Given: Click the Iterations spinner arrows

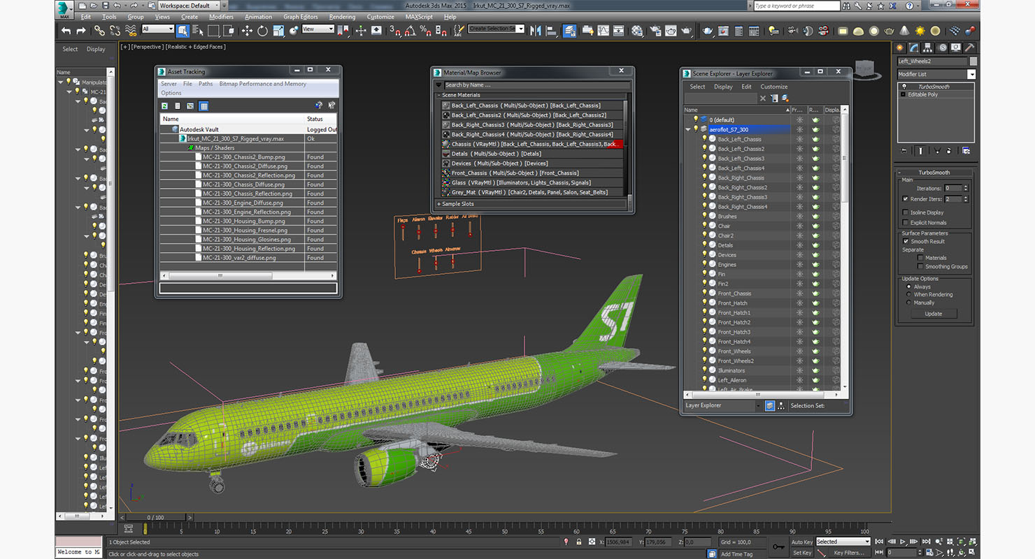Looking at the screenshot, I should click(966, 188).
